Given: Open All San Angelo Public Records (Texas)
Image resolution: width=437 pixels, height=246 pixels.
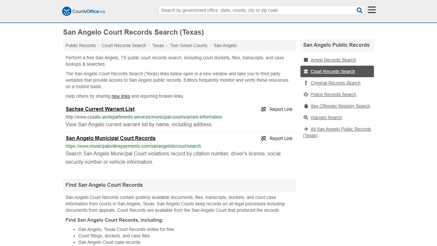Looking at the screenshot, I should 337,132.
